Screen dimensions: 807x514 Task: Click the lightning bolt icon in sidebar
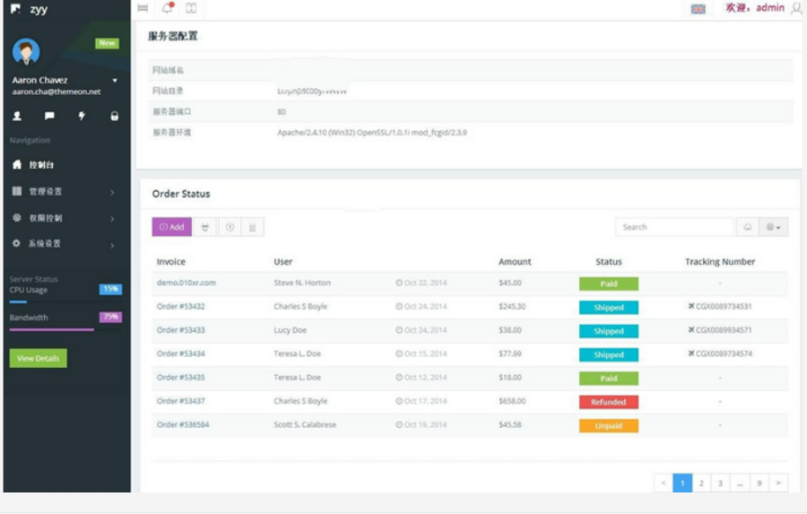[x=82, y=116]
